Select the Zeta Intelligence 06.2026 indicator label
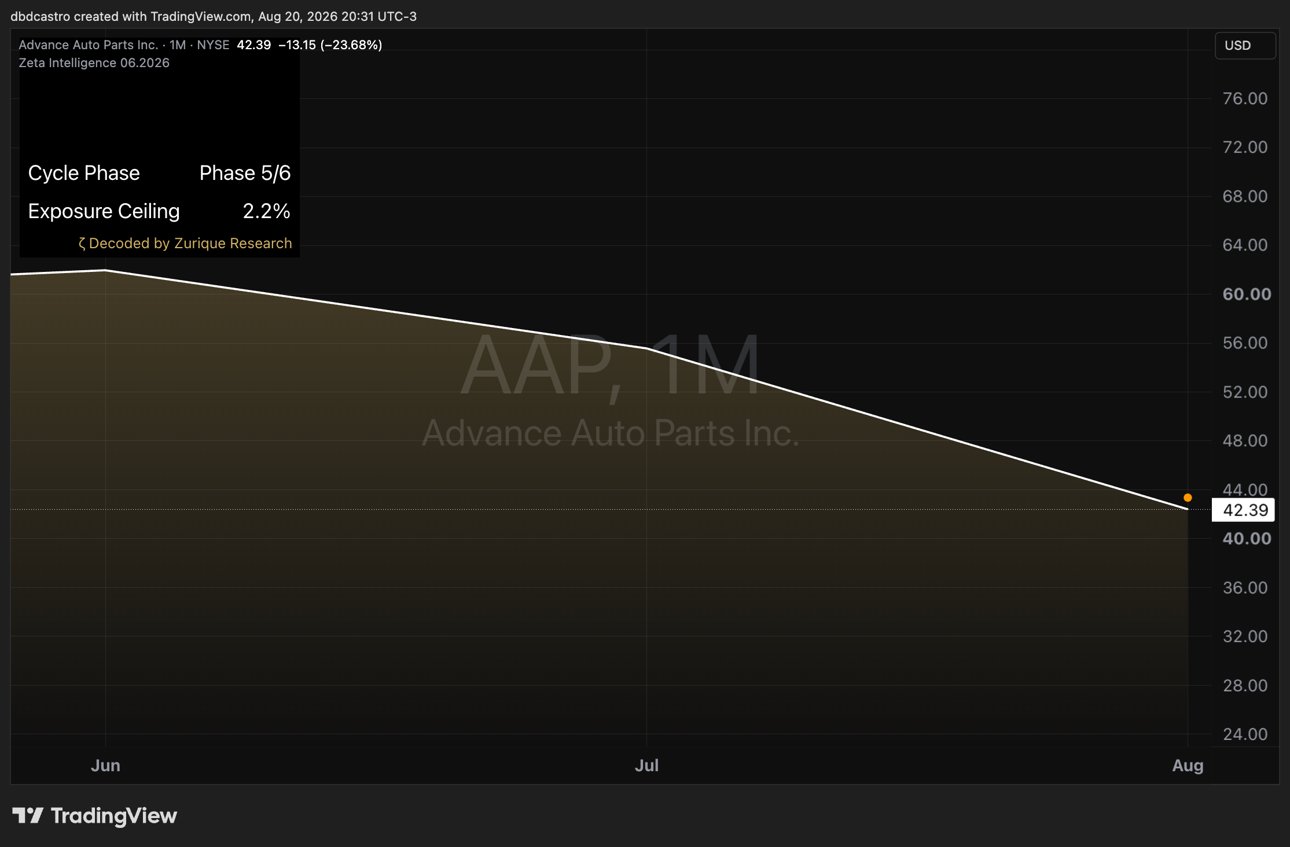 (94, 63)
